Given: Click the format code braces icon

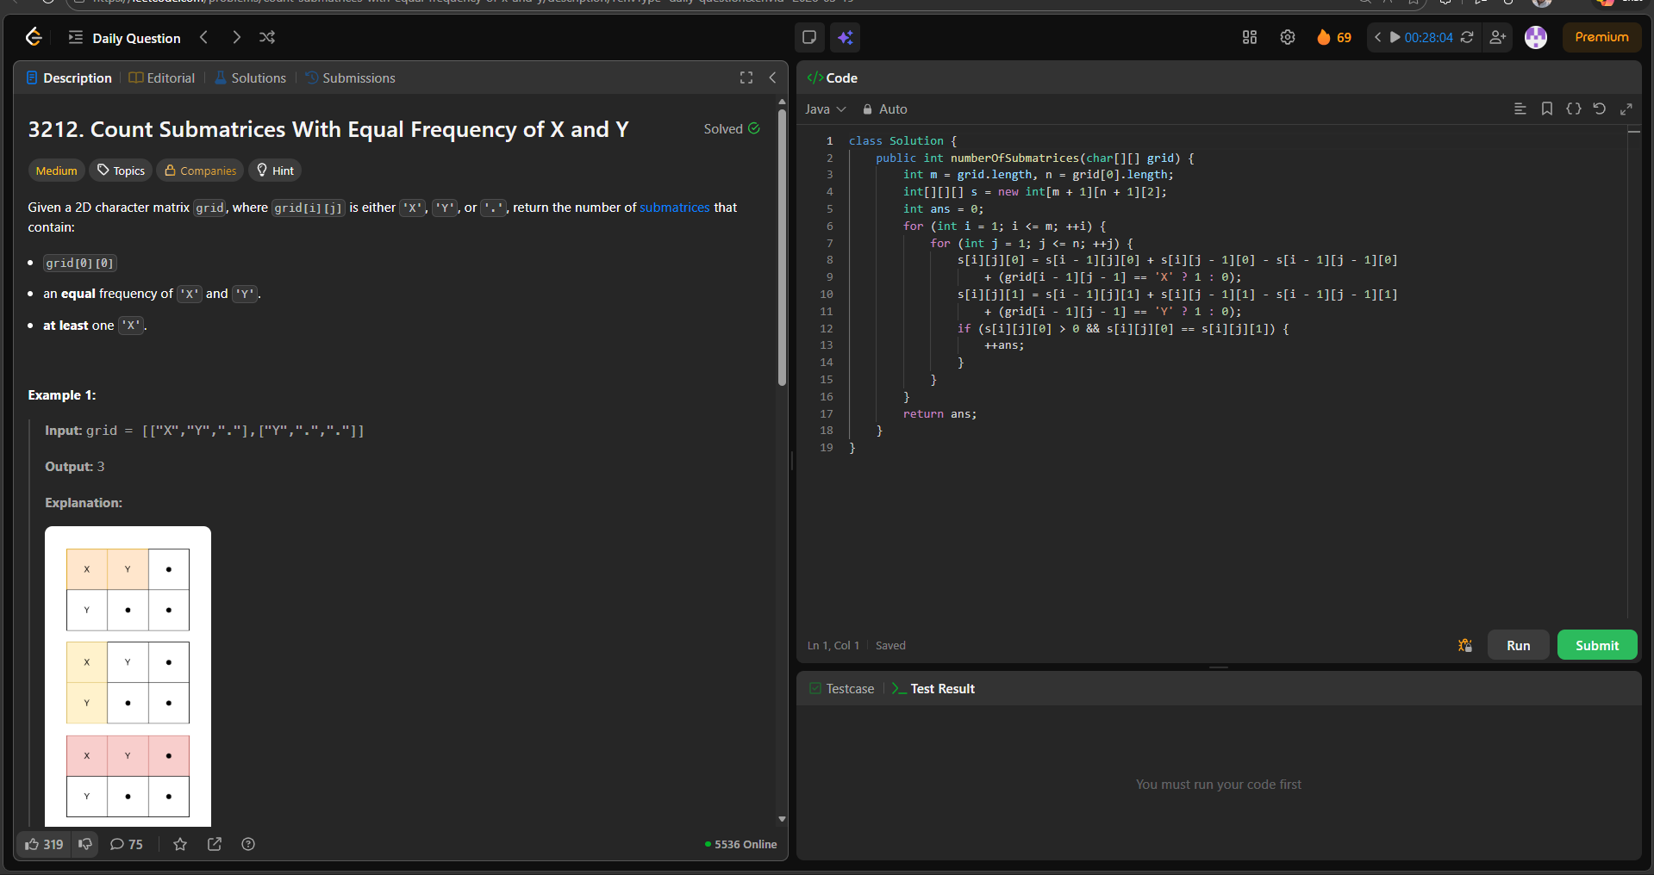Looking at the screenshot, I should pos(1573,109).
